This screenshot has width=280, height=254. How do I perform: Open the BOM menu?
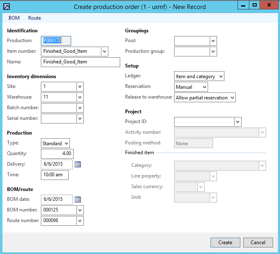(x=14, y=18)
